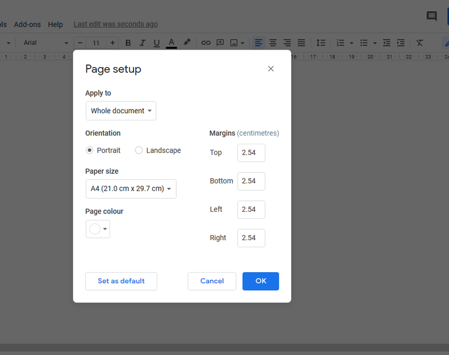
Task: Insert a link
Action: click(206, 42)
